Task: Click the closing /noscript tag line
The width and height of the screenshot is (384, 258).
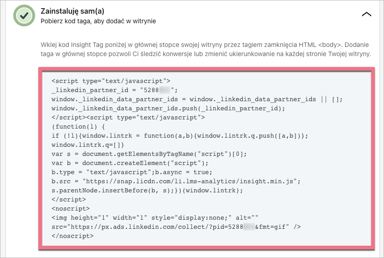Action: (x=73, y=236)
